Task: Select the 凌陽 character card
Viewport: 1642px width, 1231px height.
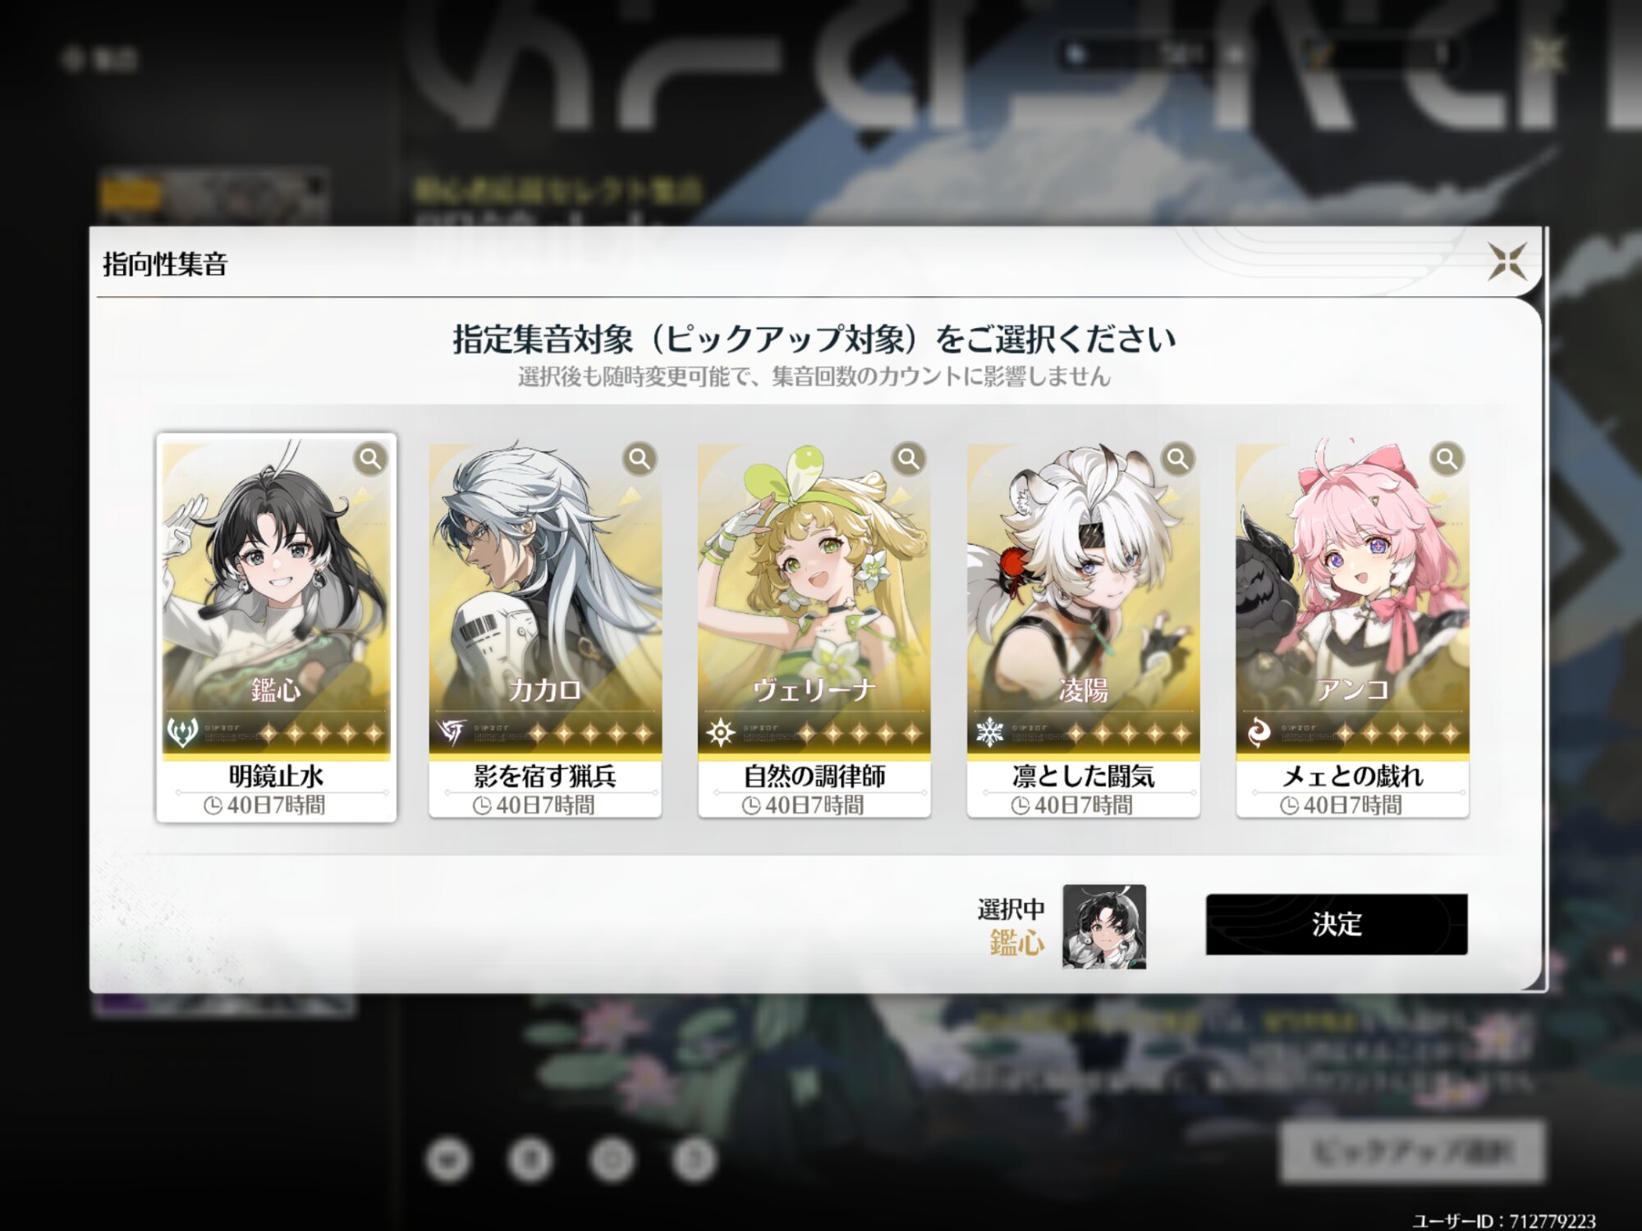Action: pos(1083,630)
